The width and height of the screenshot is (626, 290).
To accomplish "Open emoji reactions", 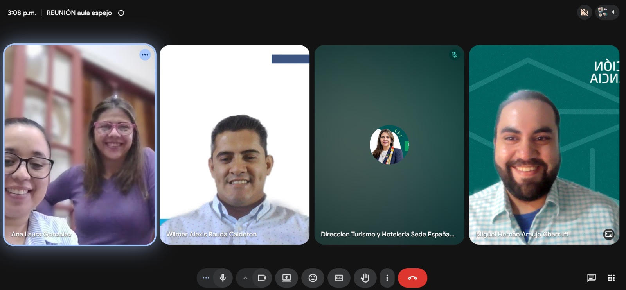I will (313, 278).
